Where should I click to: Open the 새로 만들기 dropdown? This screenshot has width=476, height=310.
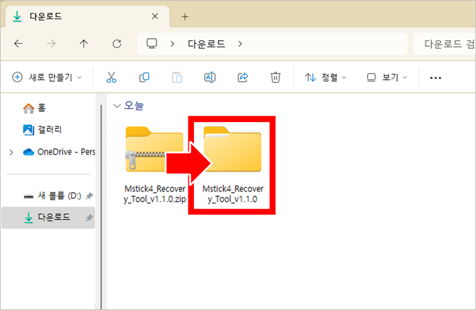point(47,77)
